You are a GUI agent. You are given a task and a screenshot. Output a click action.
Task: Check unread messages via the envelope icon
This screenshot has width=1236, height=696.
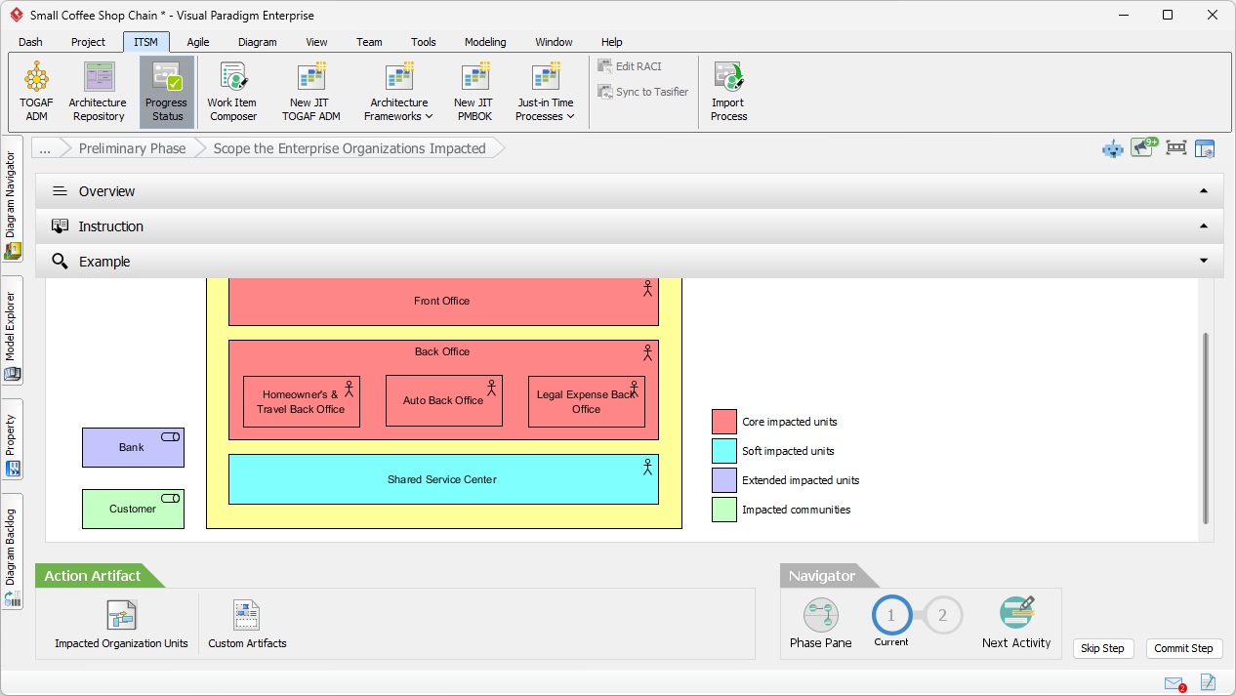(1174, 683)
